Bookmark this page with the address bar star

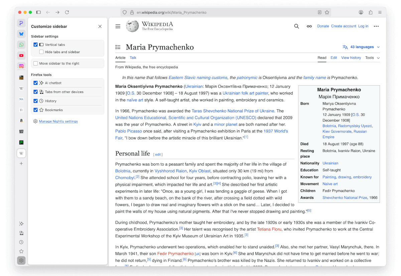click(327, 12)
